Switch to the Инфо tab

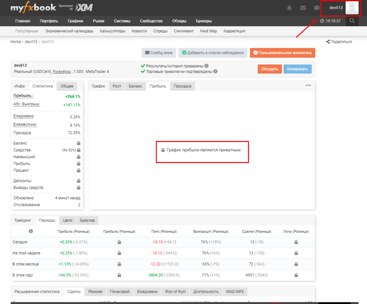click(19, 86)
